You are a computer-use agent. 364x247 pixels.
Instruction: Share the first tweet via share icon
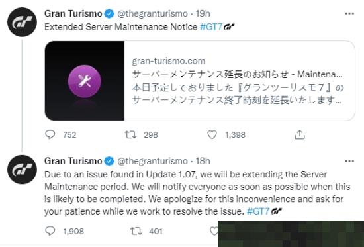tap(299, 134)
